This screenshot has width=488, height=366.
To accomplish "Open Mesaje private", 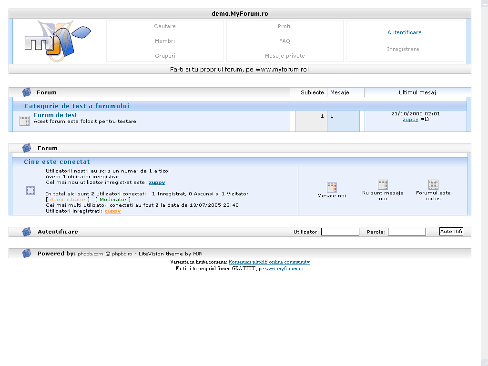I will click(285, 56).
